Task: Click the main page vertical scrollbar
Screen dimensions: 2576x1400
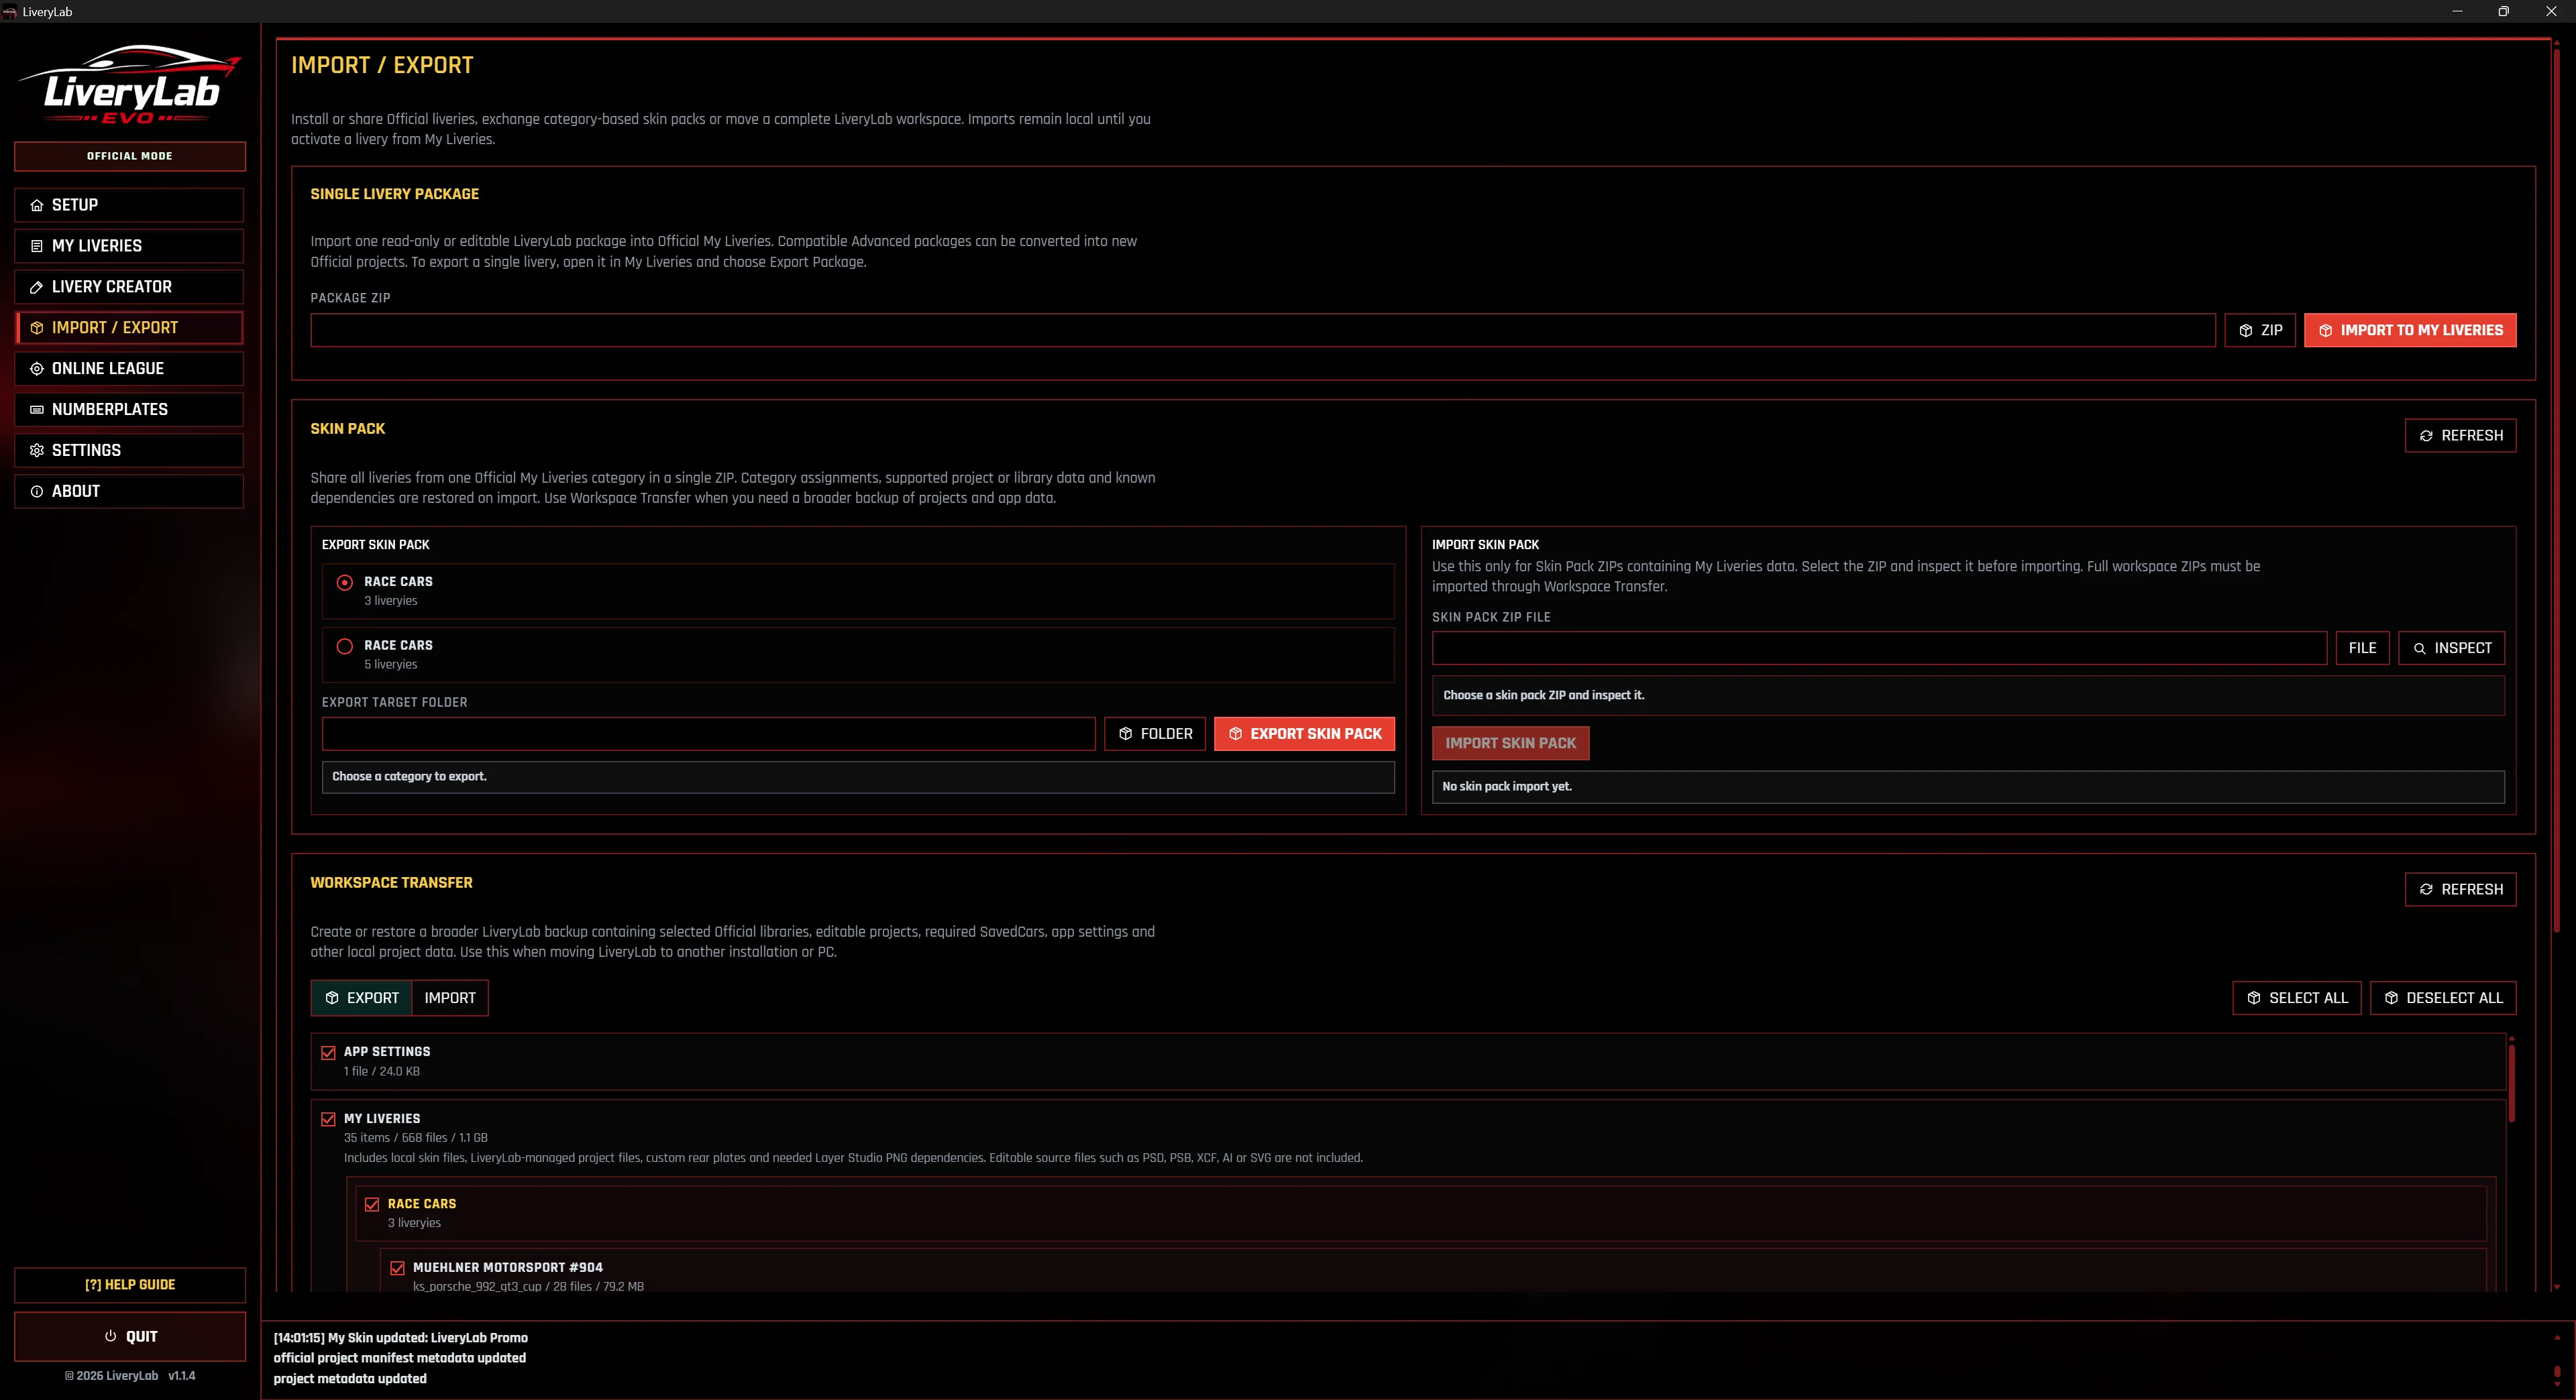Action: (2557, 489)
